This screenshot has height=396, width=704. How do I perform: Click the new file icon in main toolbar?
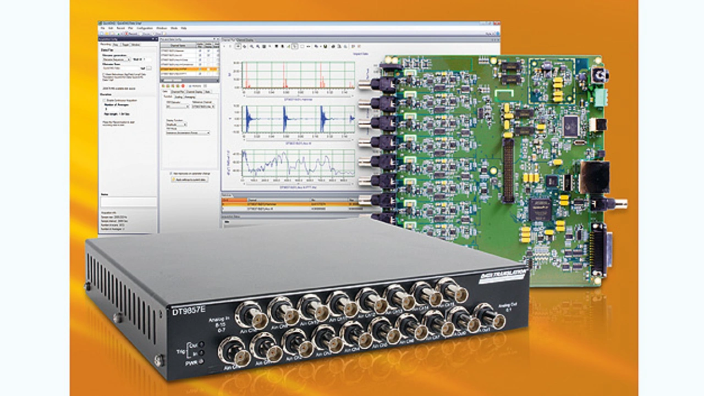click(102, 33)
